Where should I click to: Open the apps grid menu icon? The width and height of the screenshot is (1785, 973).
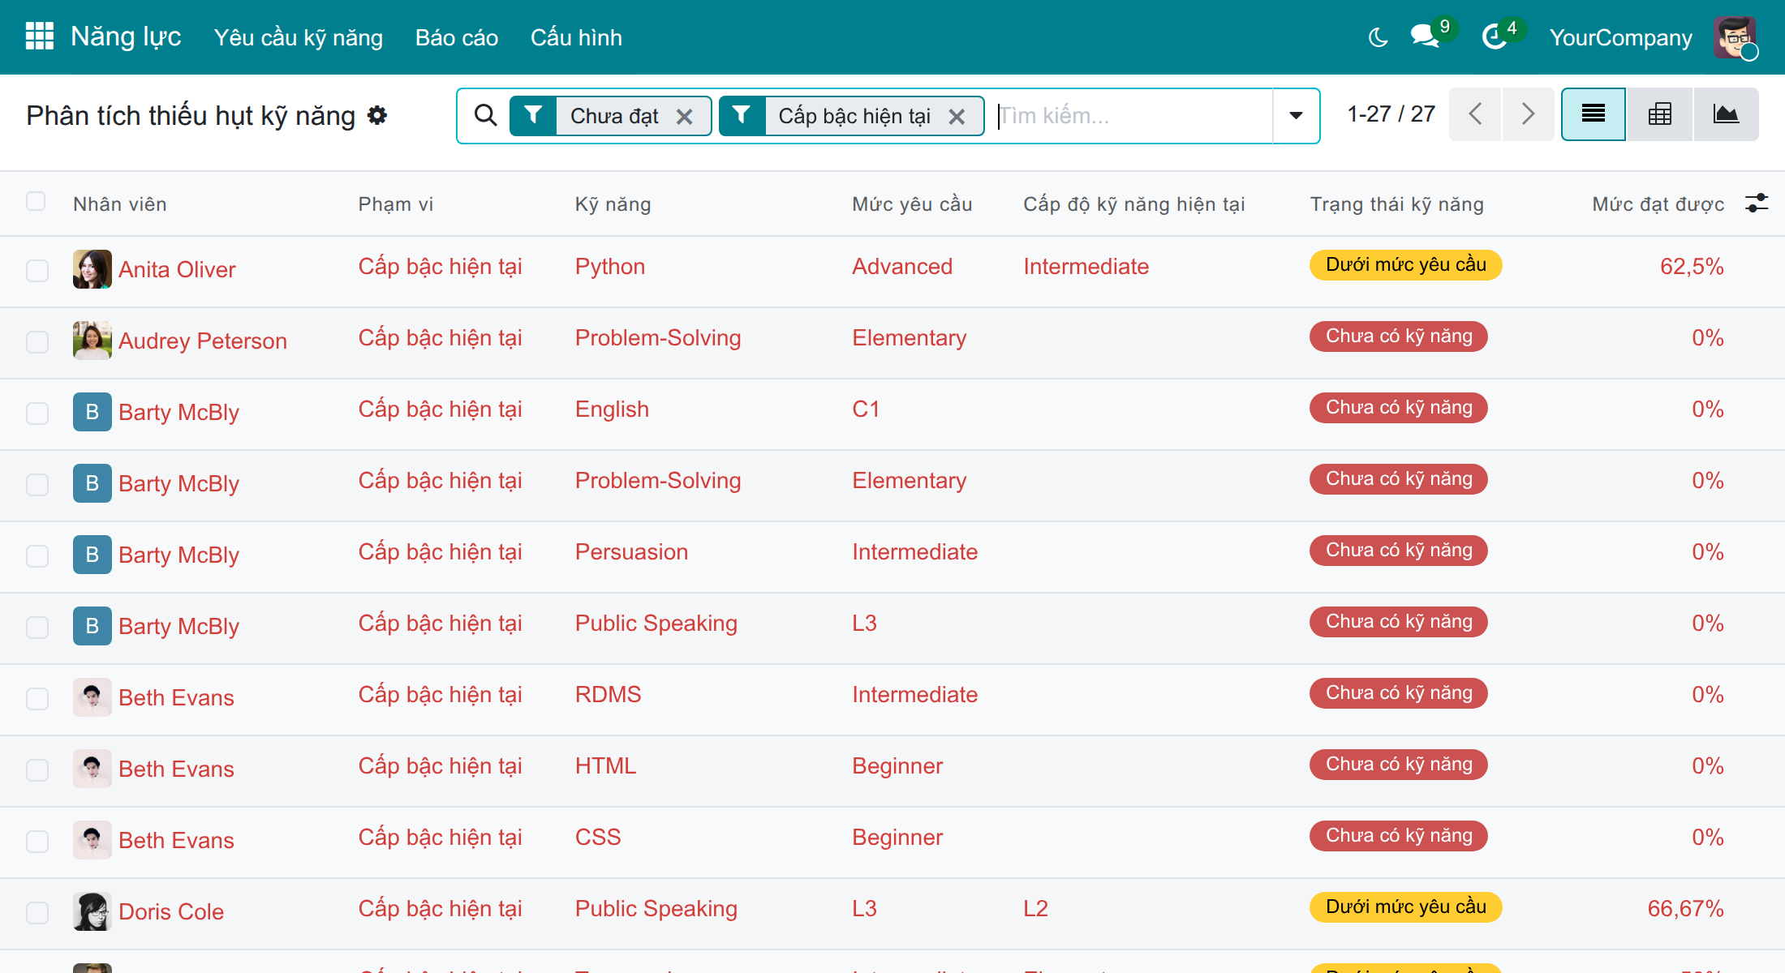39,36
